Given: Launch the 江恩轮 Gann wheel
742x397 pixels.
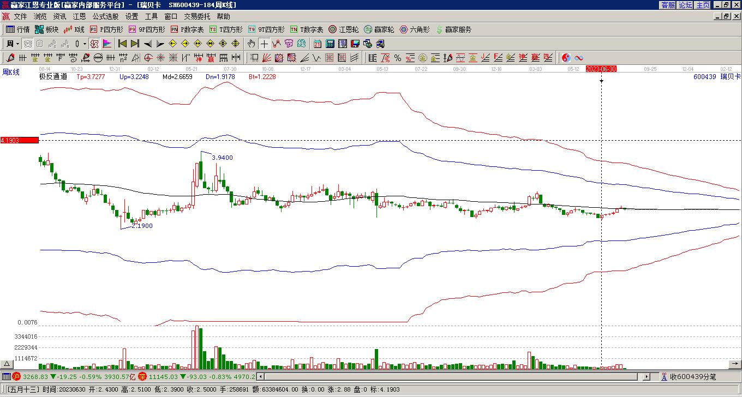Looking at the screenshot, I should [344, 29].
